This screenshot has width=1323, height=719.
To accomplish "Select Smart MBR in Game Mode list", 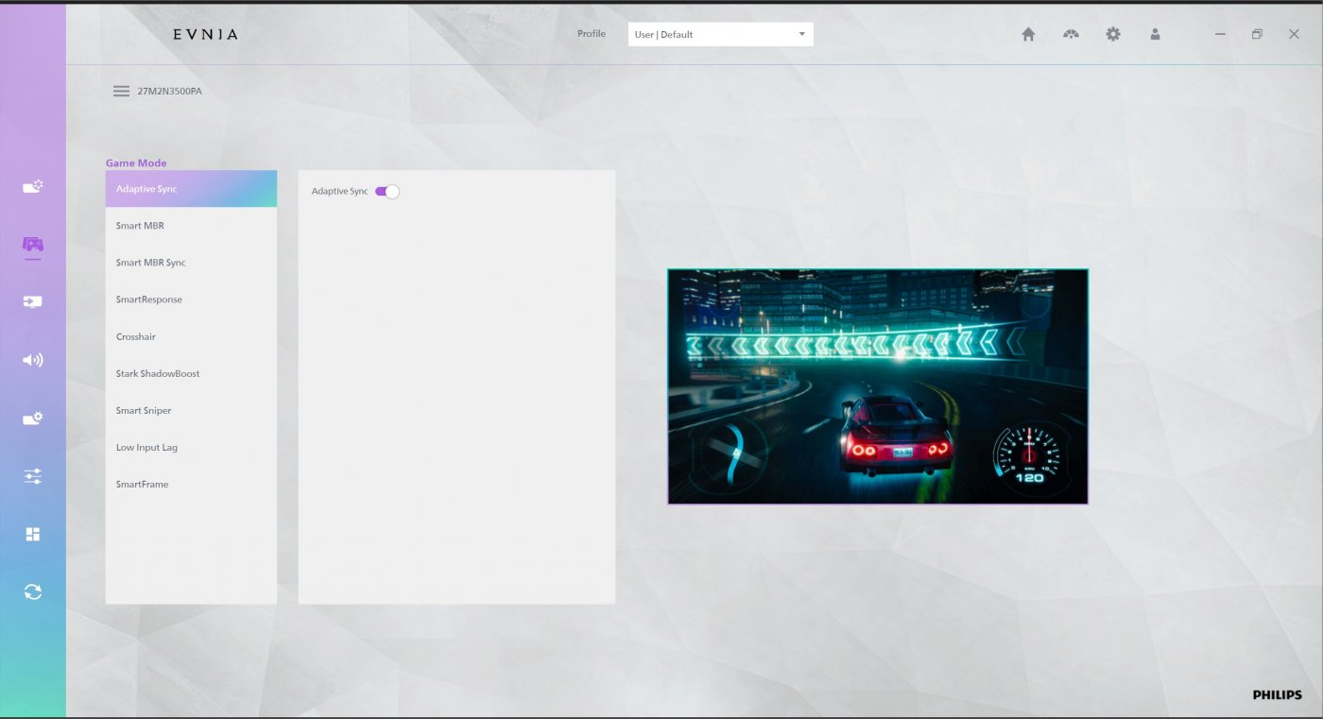I will [x=141, y=226].
